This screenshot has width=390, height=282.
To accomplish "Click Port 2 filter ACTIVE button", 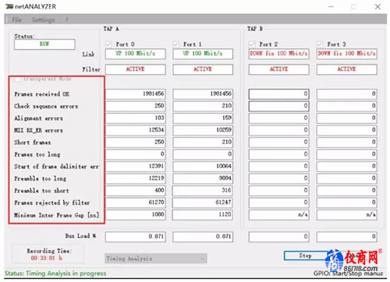I will pyautogui.click(x=278, y=69).
